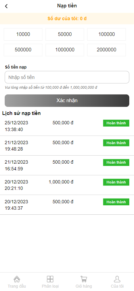The width and height of the screenshot is (134, 291).
Task: Tap Hoàn thành badge for 21/12/2023 16:54:59
Action: point(116,162)
